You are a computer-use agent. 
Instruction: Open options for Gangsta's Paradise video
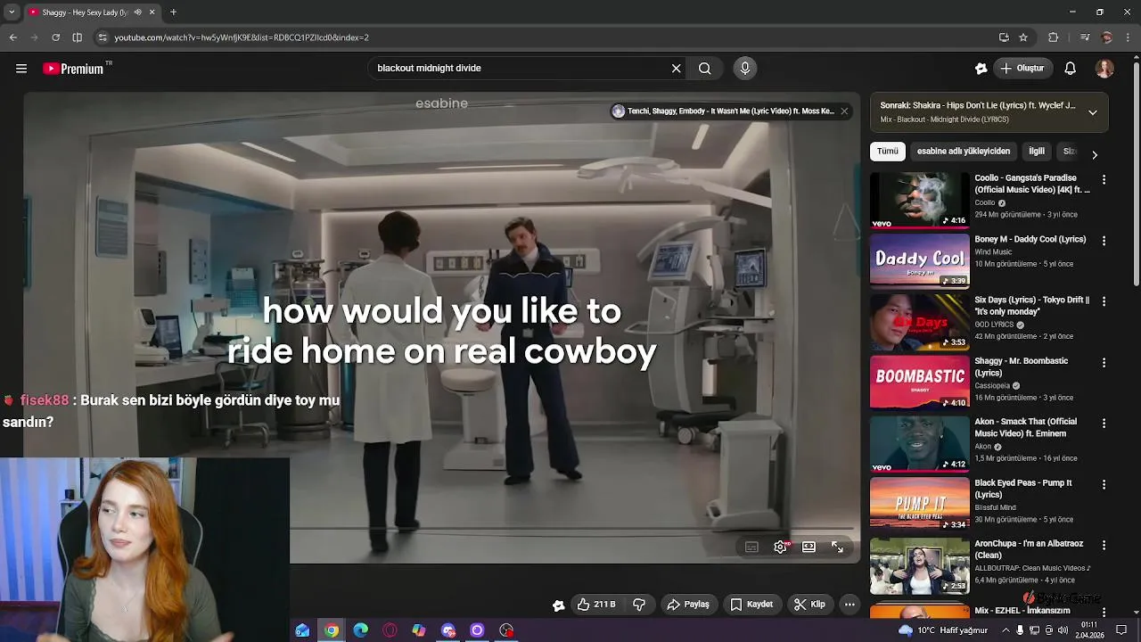[1104, 180]
